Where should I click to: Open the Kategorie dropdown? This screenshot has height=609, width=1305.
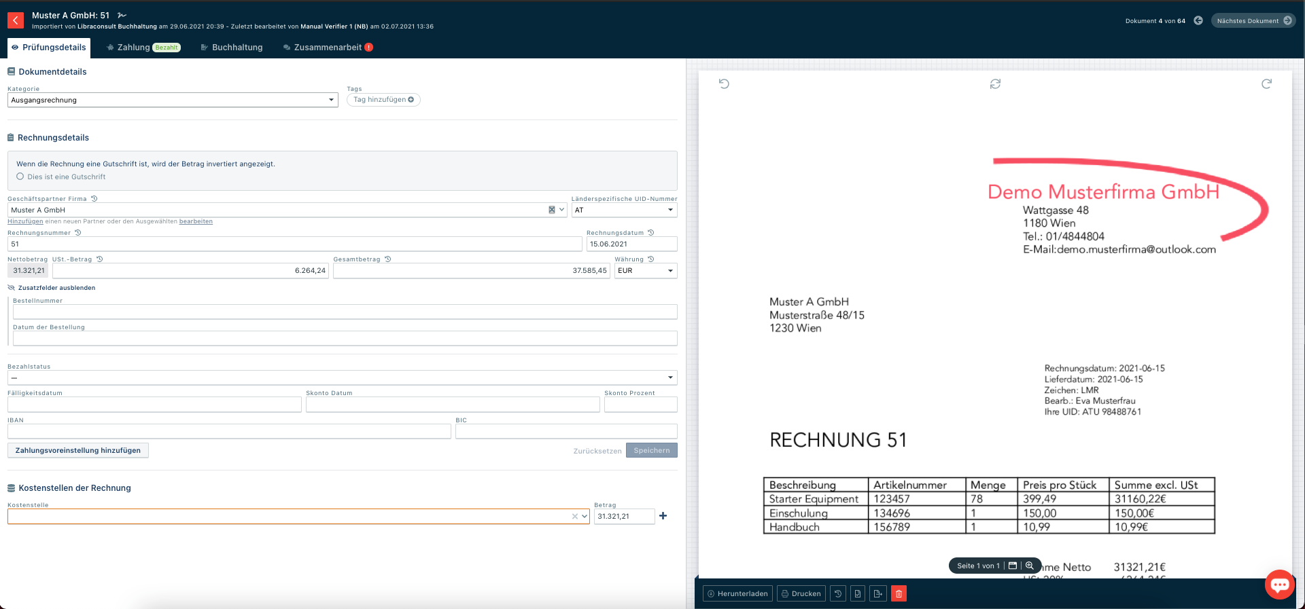tap(173, 100)
